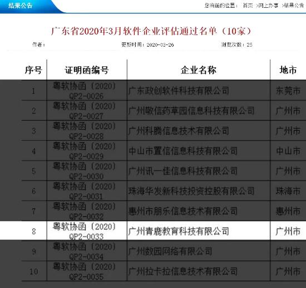Open the 首页 breadcrumb link
The height and width of the screenshot is (288, 306).
(x=248, y=6)
